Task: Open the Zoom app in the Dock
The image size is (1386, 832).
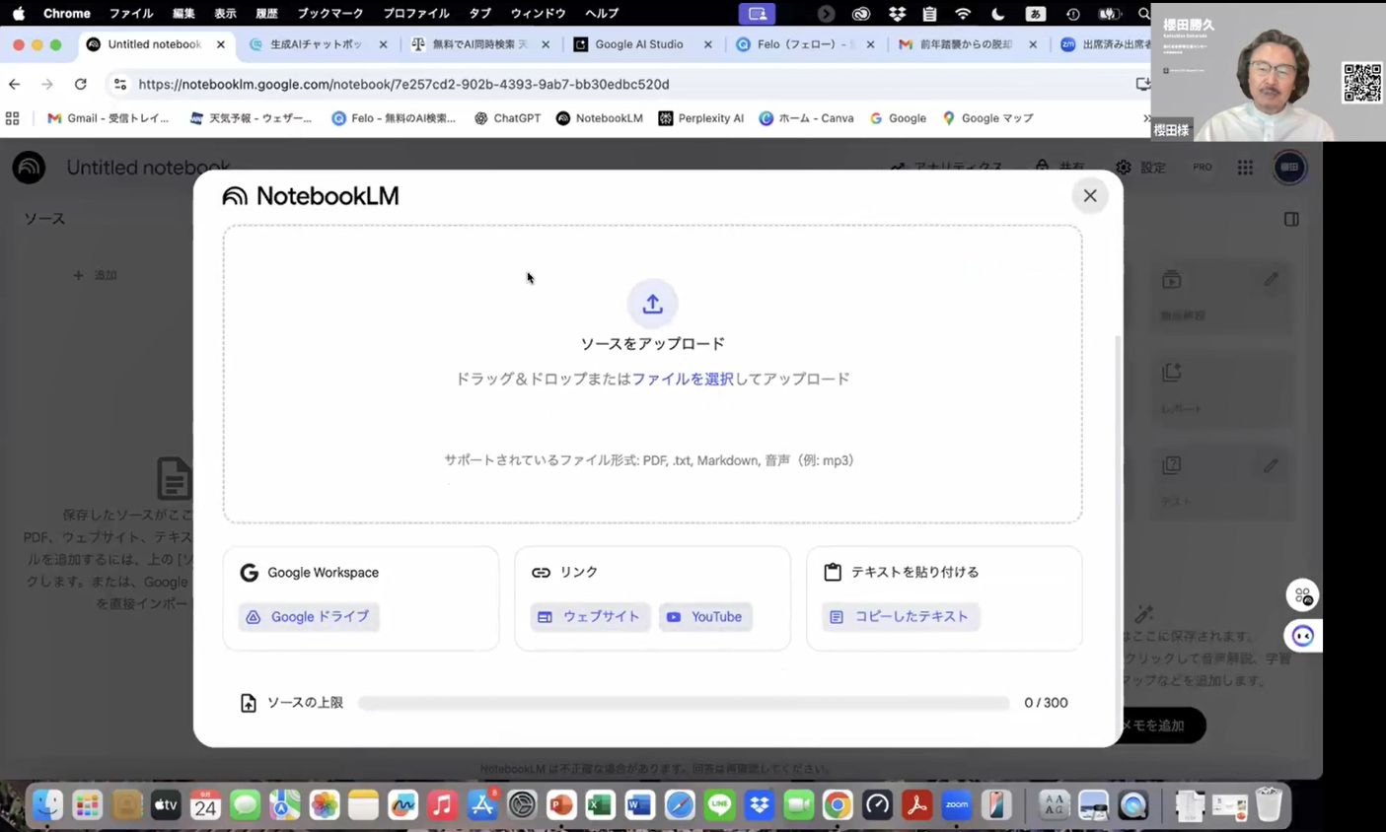Action: click(x=956, y=805)
